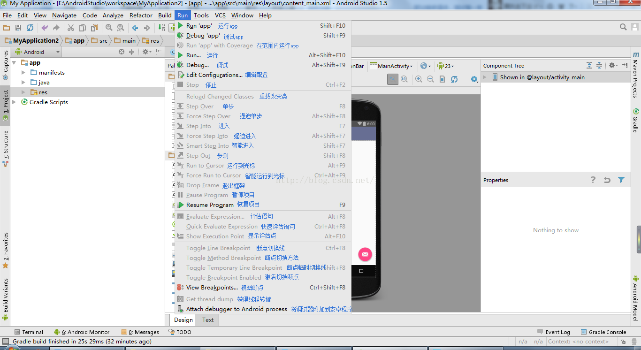Expand the manifests folder
This screenshot has width=641, height=350.
(23, 73)
